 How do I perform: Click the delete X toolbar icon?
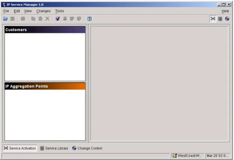[47, 19]
